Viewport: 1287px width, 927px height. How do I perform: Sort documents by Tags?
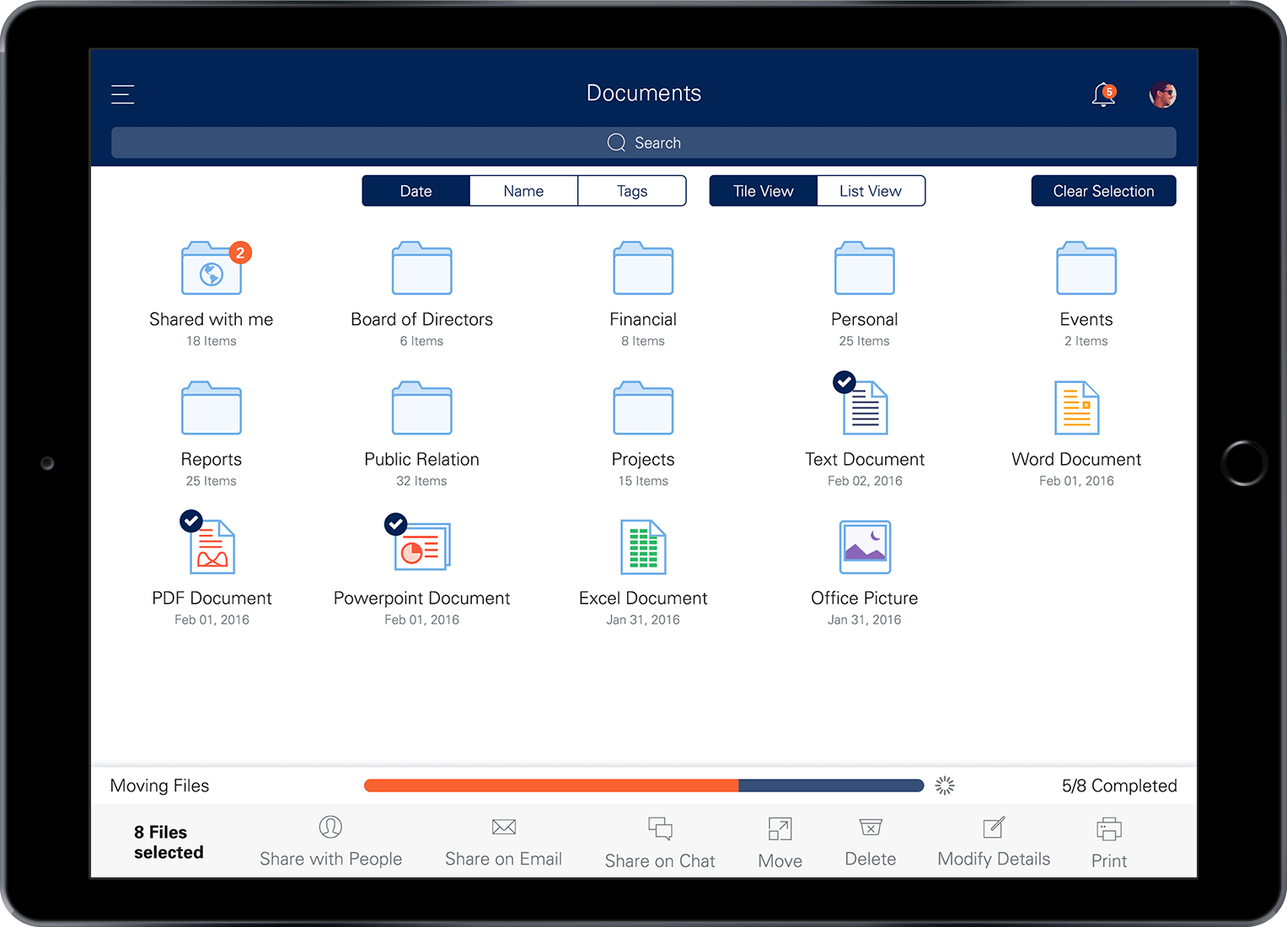[632, 191]
